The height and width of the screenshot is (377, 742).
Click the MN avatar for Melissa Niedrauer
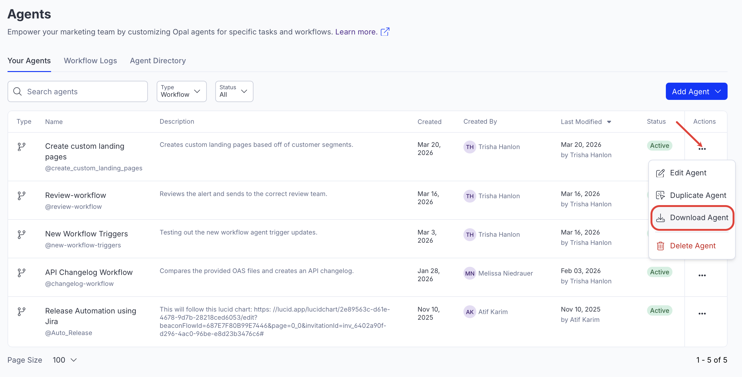[x=469, y=273]
